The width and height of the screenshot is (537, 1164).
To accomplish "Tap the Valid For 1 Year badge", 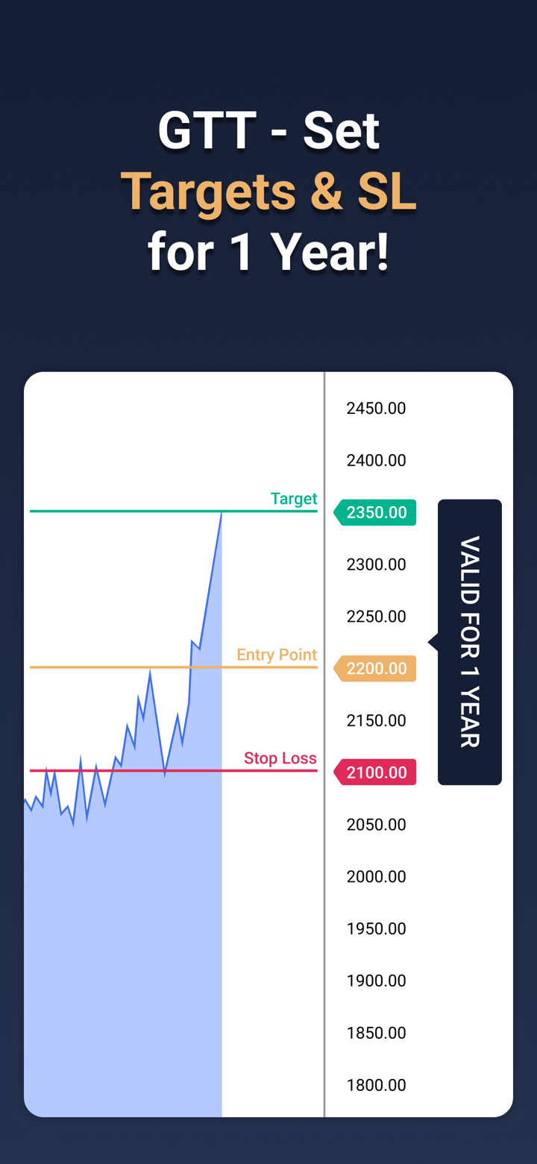I will [x=469, y=641].
